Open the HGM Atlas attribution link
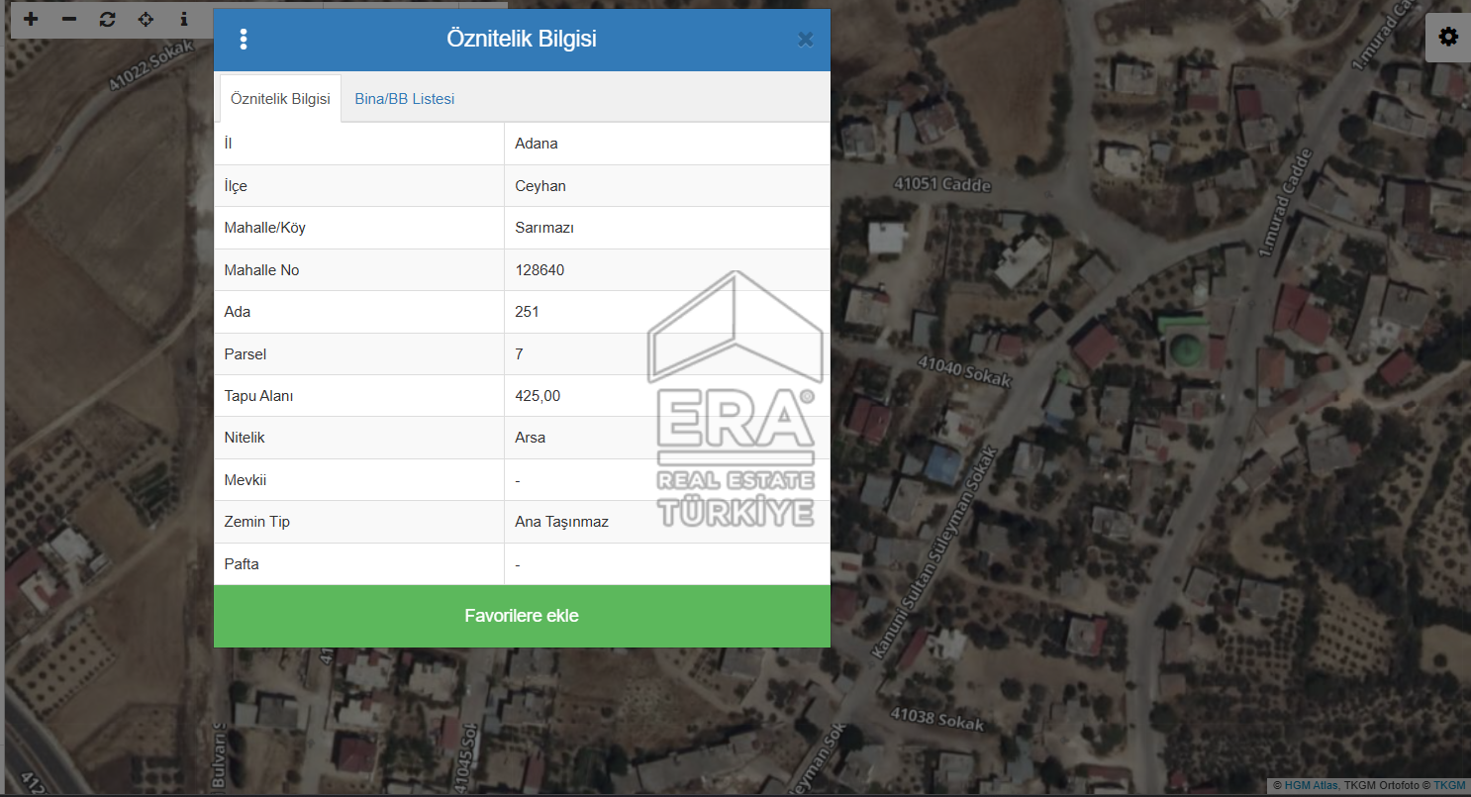1471x797 pixels. coord(1312,785)
